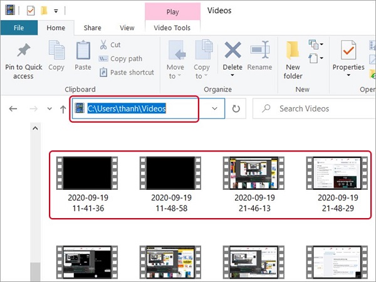Click the Rename icon

tap(259, 51)
